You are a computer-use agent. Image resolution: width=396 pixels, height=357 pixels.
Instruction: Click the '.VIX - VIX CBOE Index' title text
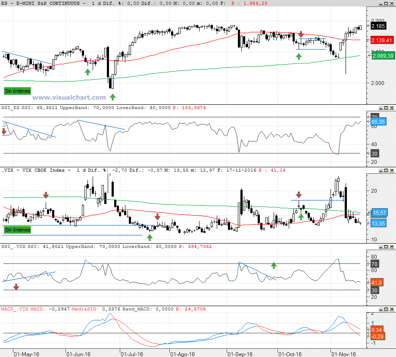[x=34, y=170]
